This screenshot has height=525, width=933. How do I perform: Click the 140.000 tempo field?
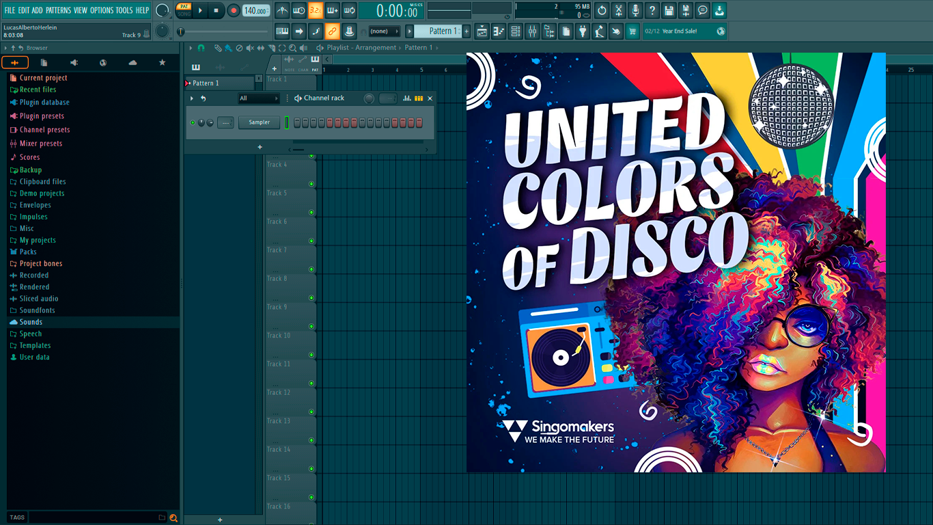pos(256,10)
